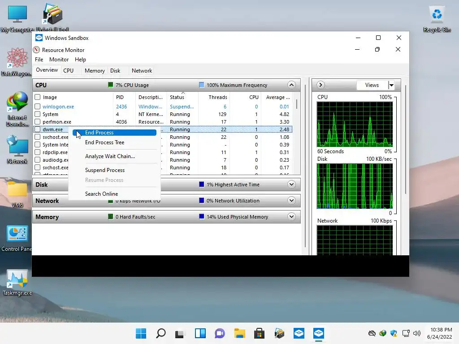
Task: Open Network desktop icon
Action: click(x=17, y=149)
